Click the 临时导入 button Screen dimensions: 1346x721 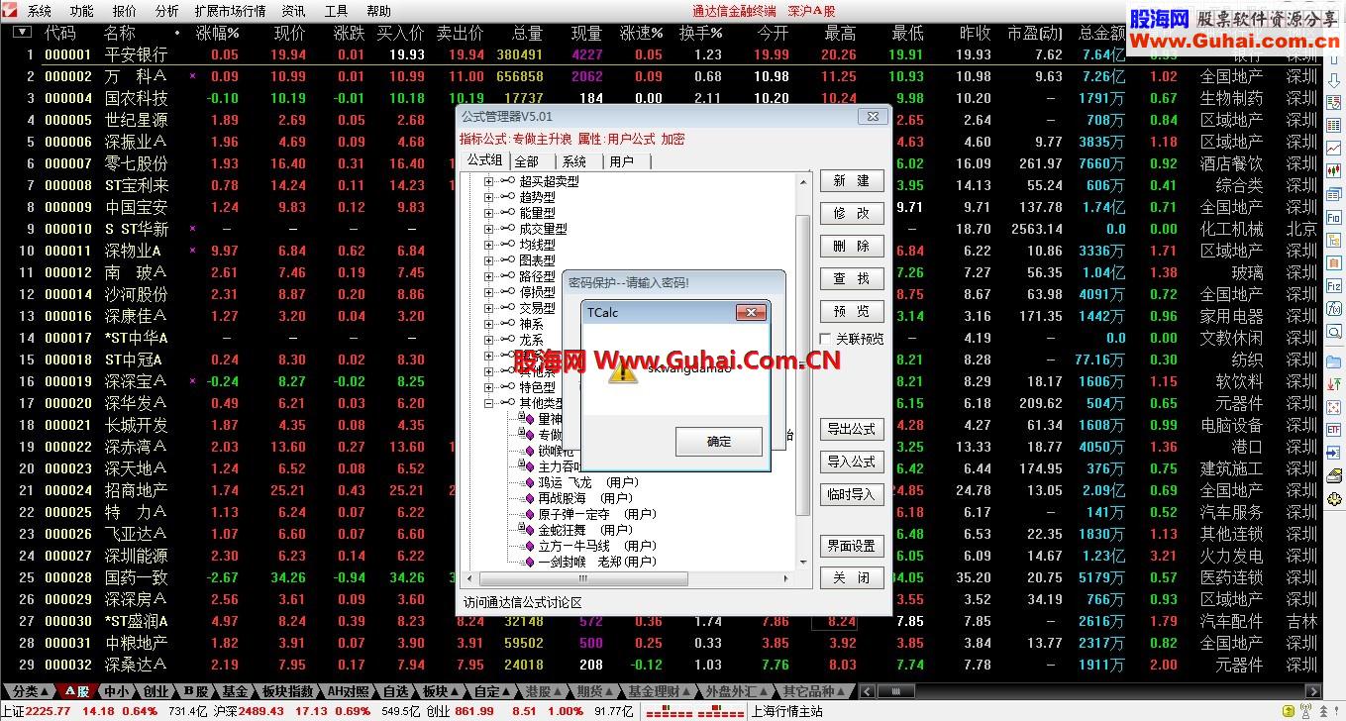tap(852, 494)
